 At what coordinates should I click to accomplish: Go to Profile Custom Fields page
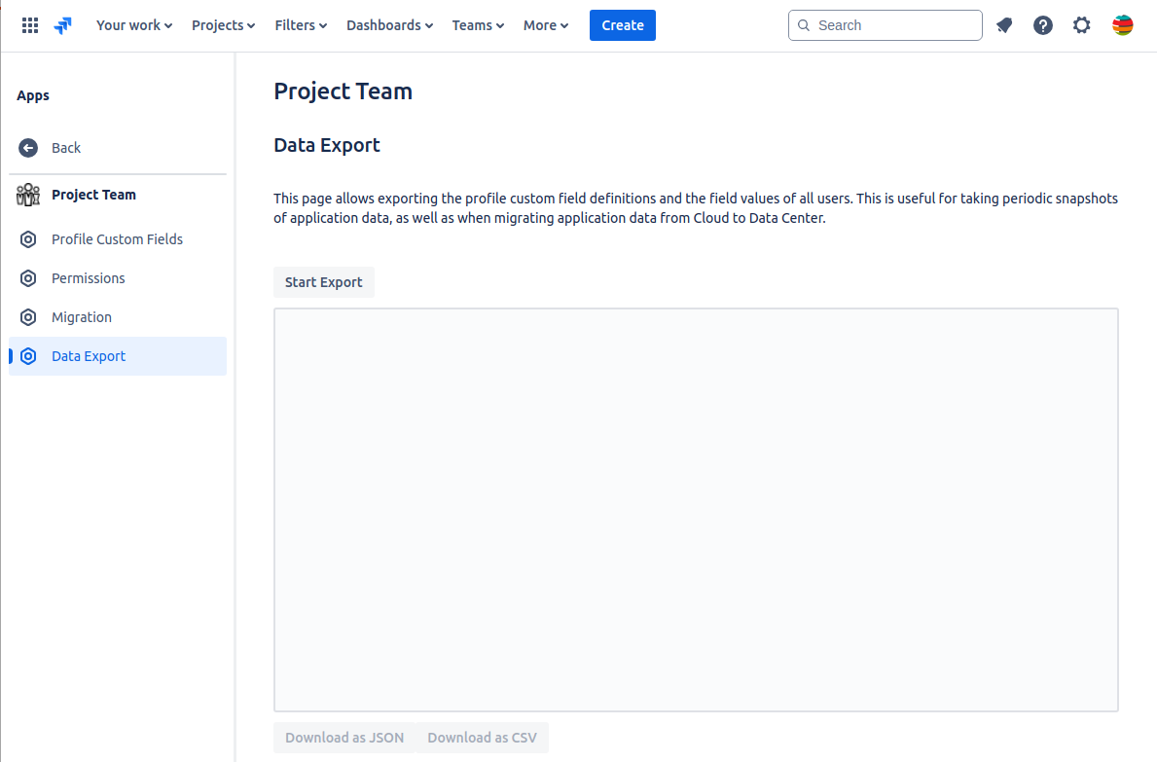117,239
